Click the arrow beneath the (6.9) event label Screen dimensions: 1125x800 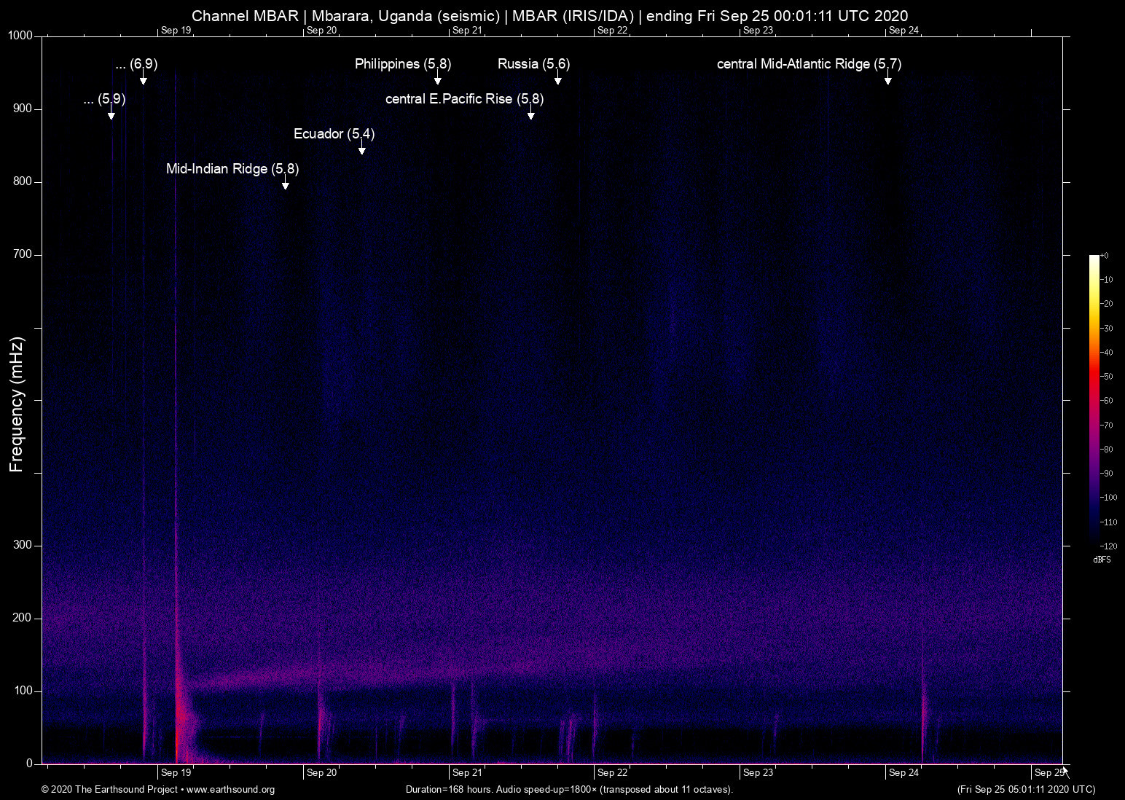click(144, 79)
